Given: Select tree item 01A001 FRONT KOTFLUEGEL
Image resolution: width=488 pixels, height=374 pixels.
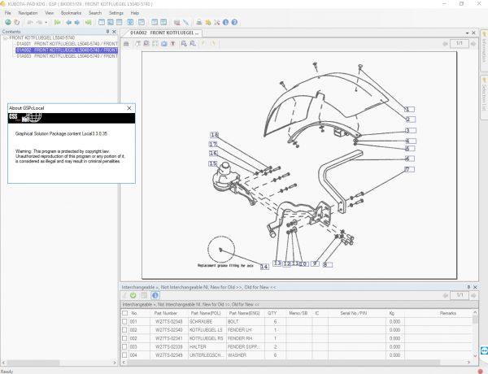Looking at the screenshot, I should (x=67, y=44).
